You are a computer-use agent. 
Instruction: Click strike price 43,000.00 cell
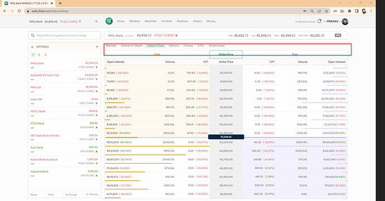226,185
